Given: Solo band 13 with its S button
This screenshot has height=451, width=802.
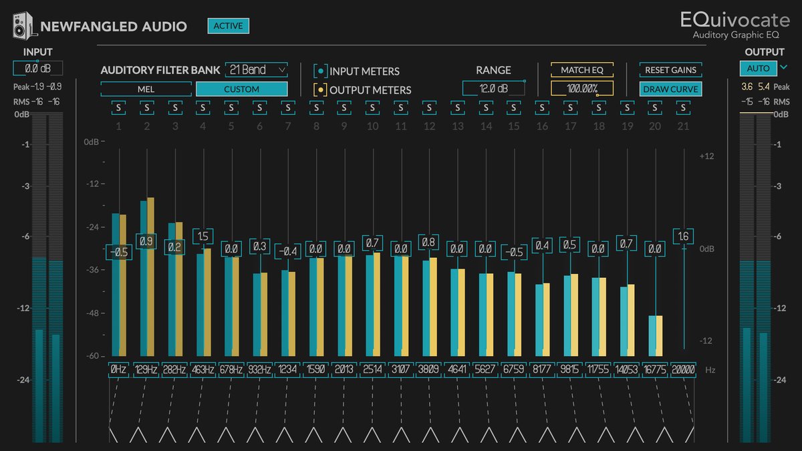Looking at the screenshot, I should pos(457,107).
